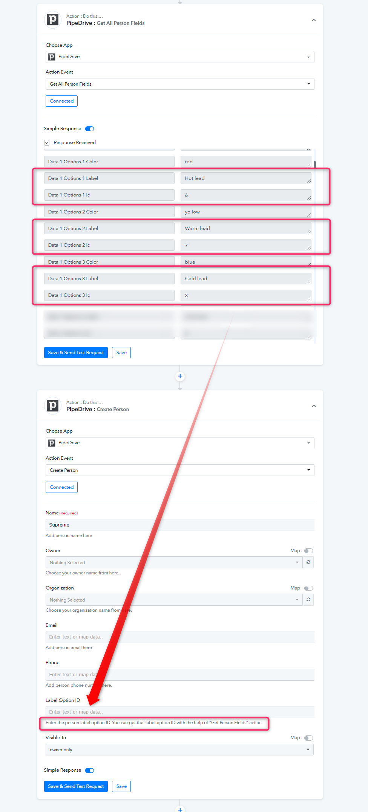Click the Name field containing Supreme

click(x=180, y=525)
